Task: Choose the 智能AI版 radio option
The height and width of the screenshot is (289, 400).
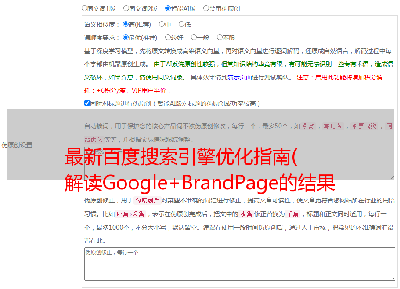Action: pyautogui.click(x=168, y=8)
